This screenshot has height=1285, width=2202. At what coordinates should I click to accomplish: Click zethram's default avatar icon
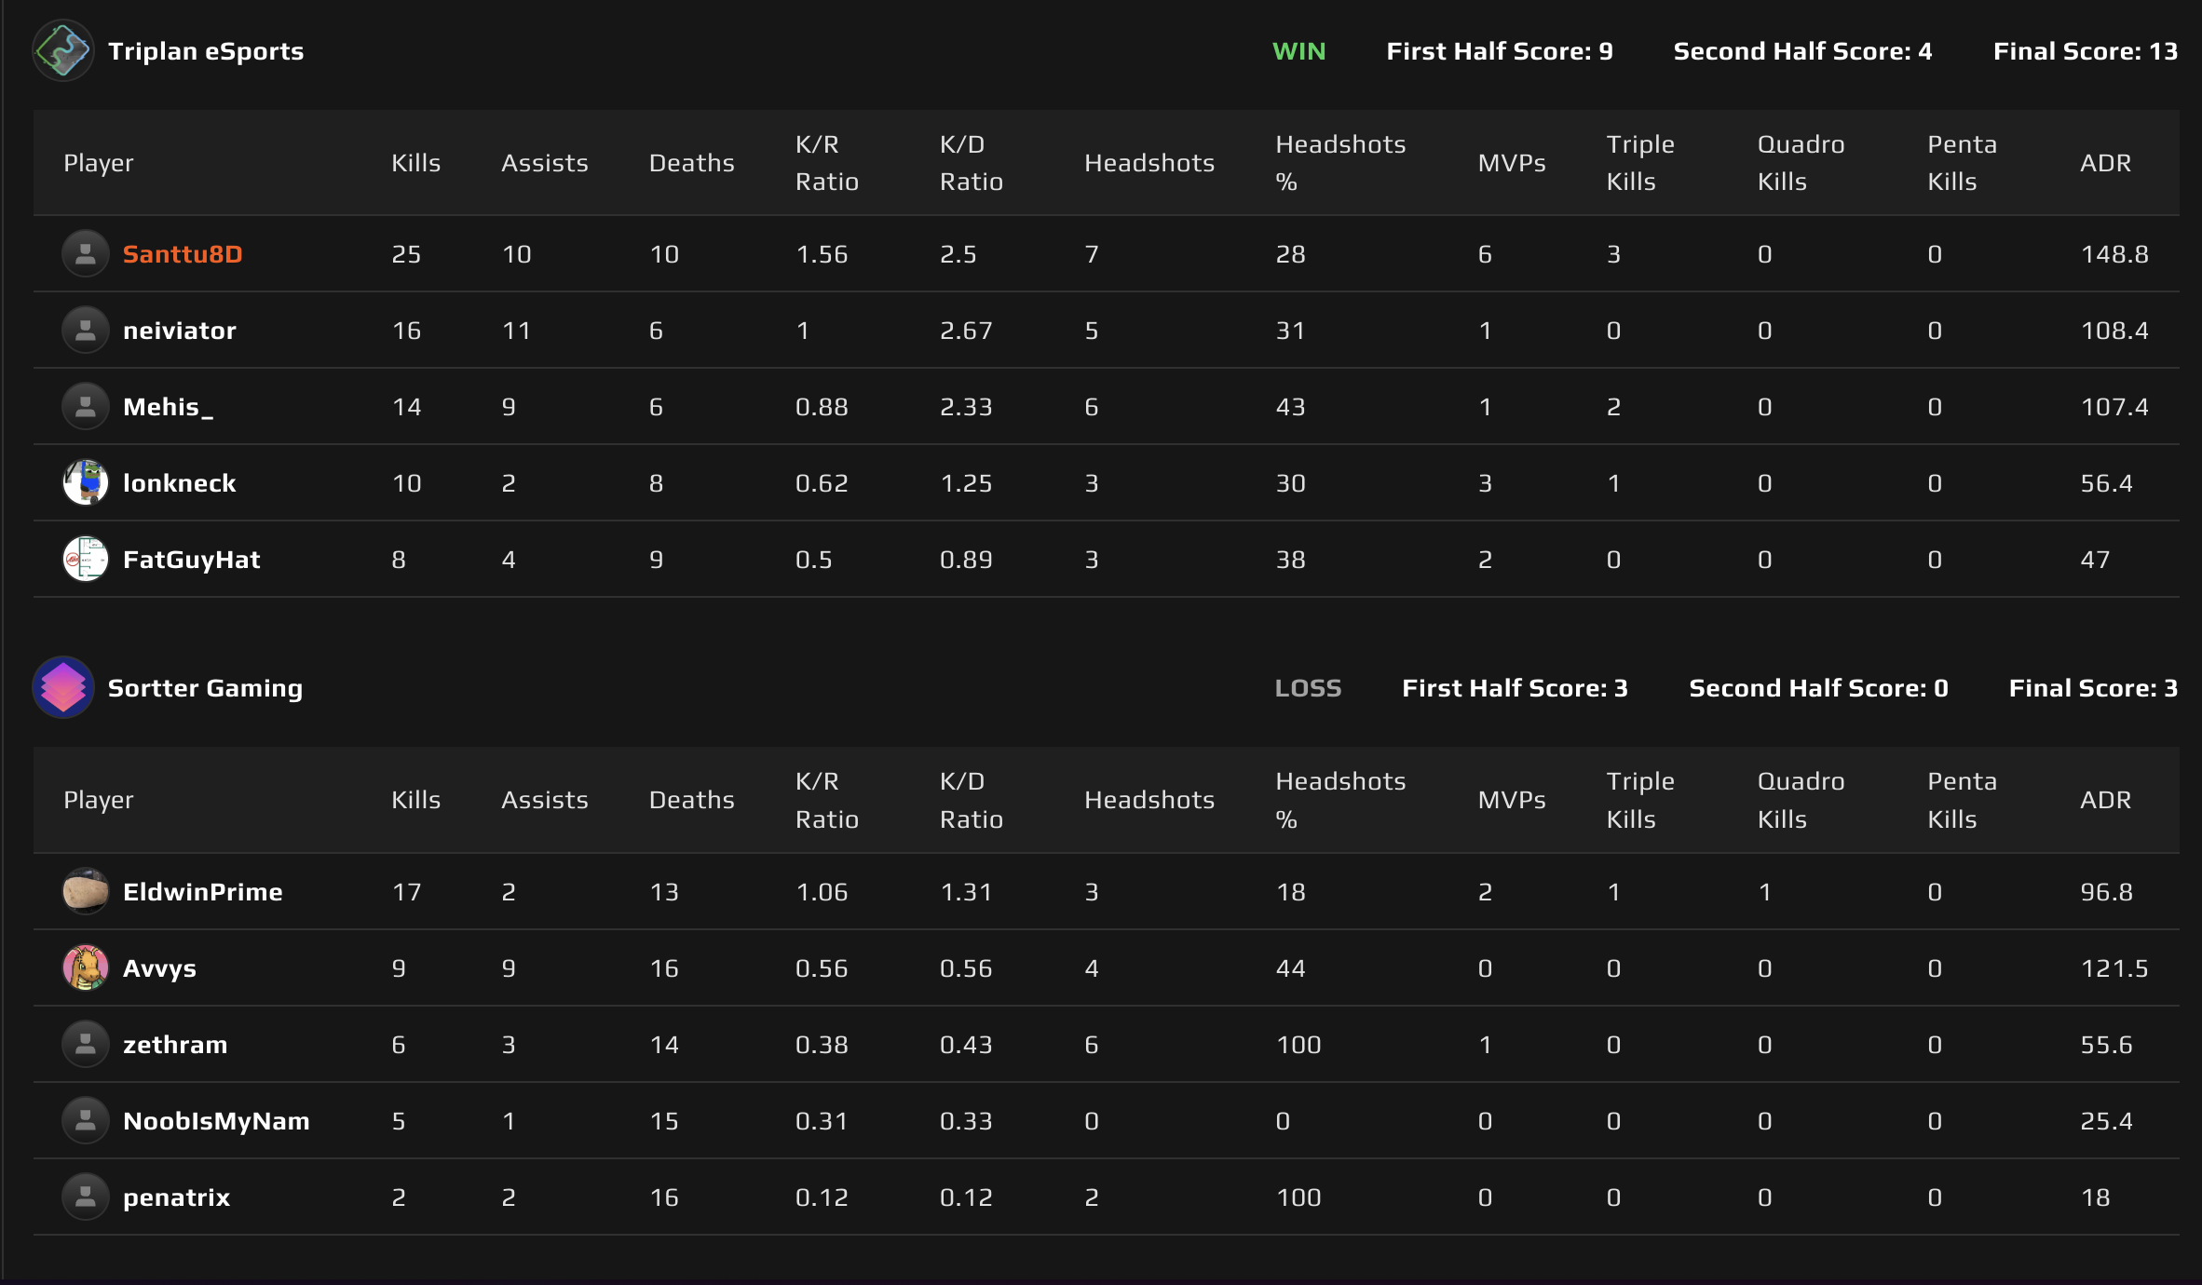point(85,1044)
